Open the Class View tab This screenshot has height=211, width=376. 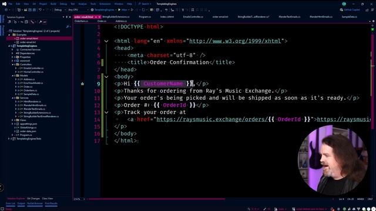click(x=48, y=199)
